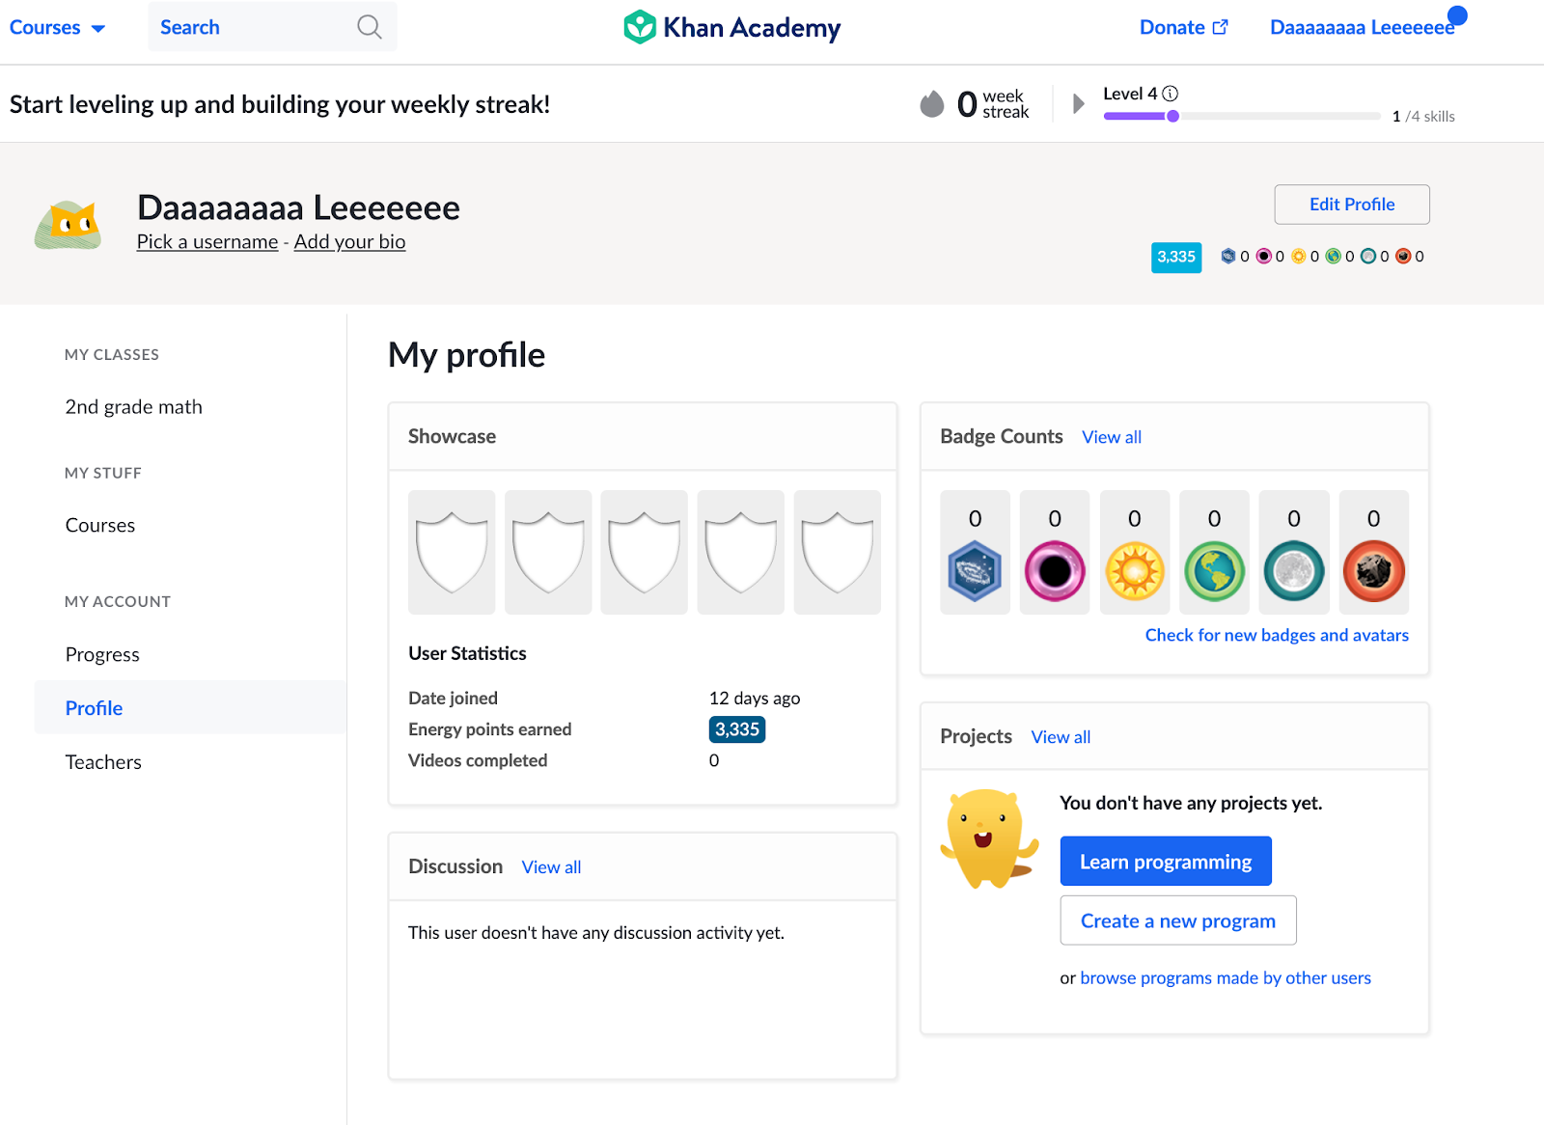The image size is (1544, 1125).
Task: Click the small sun badge in header
Action: (x=1298, y=256)
